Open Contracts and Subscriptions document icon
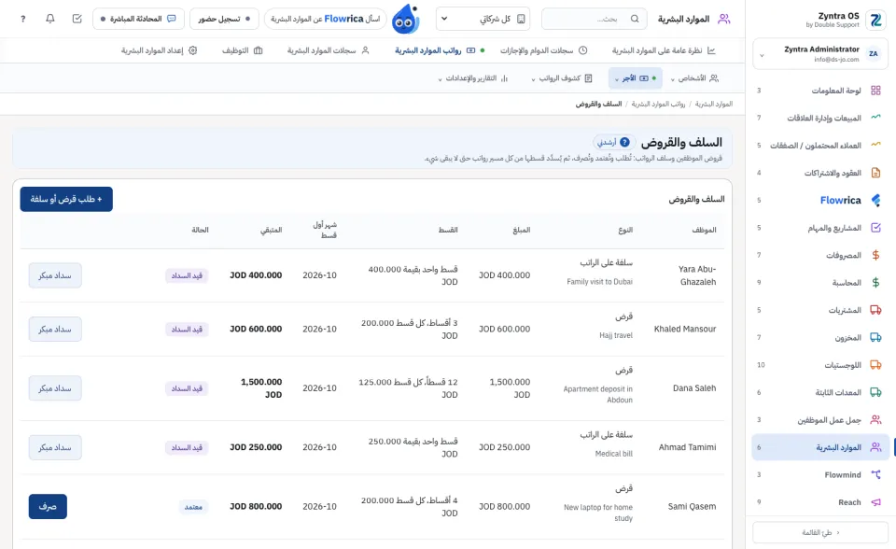Screen dimensions: 896x549 [x=875, y=172]
